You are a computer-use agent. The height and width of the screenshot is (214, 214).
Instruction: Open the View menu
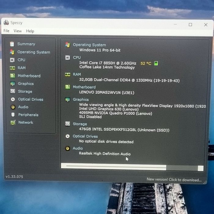click(18, 31)
